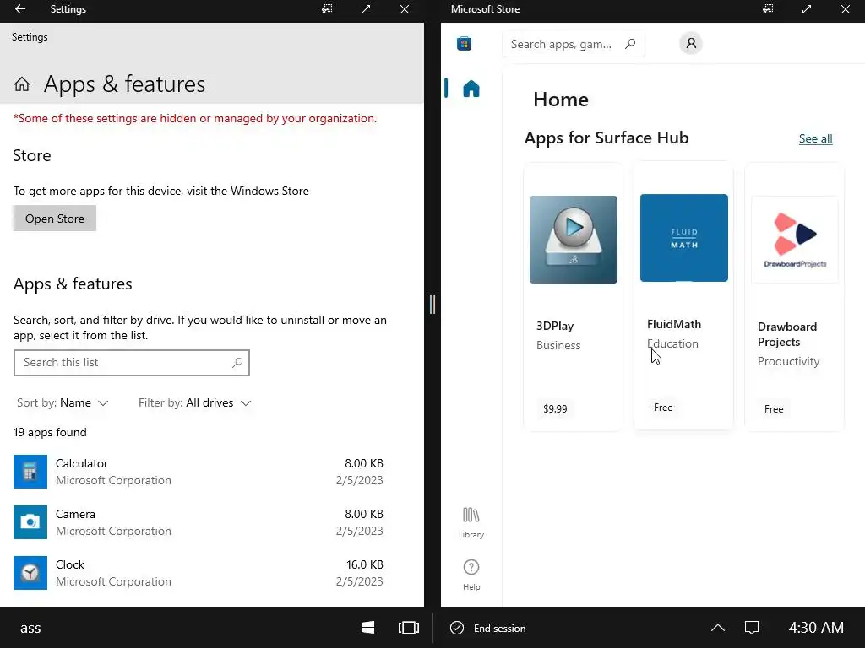Focus the Store search apps field
Viewport: 865px width, 648px height.
(574, 44)
